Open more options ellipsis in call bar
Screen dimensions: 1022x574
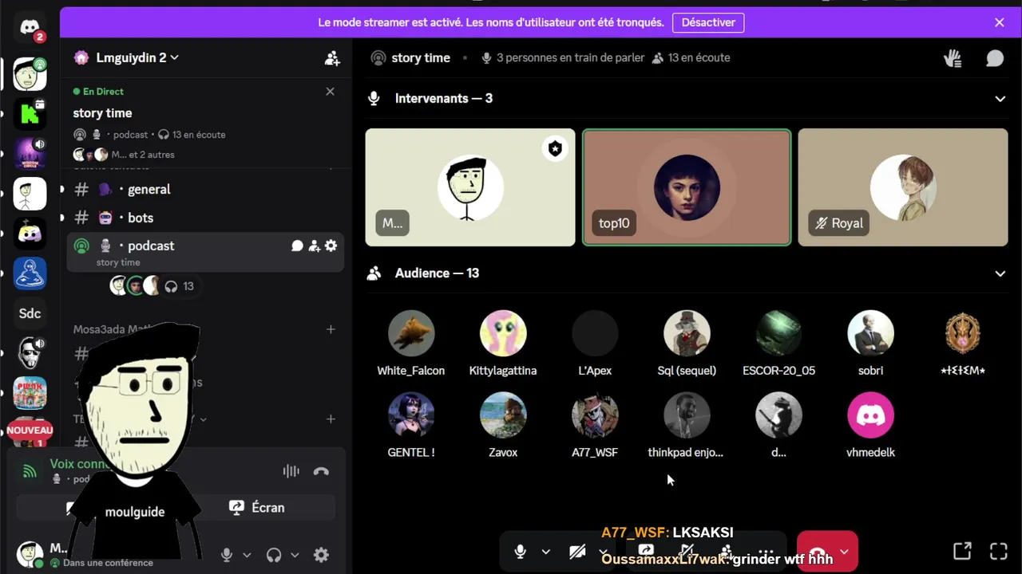coord(765,552)
